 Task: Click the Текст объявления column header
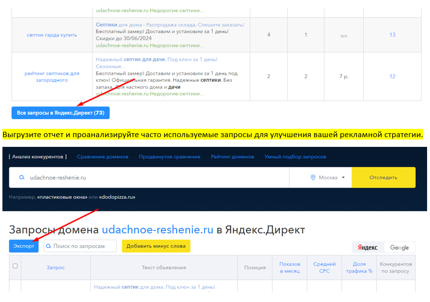(164, 267)
